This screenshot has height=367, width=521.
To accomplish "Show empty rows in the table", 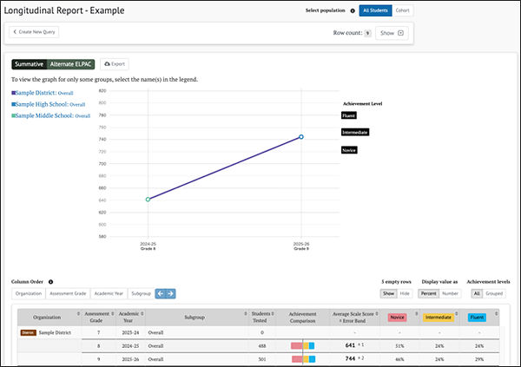I will tap(388, 293).
